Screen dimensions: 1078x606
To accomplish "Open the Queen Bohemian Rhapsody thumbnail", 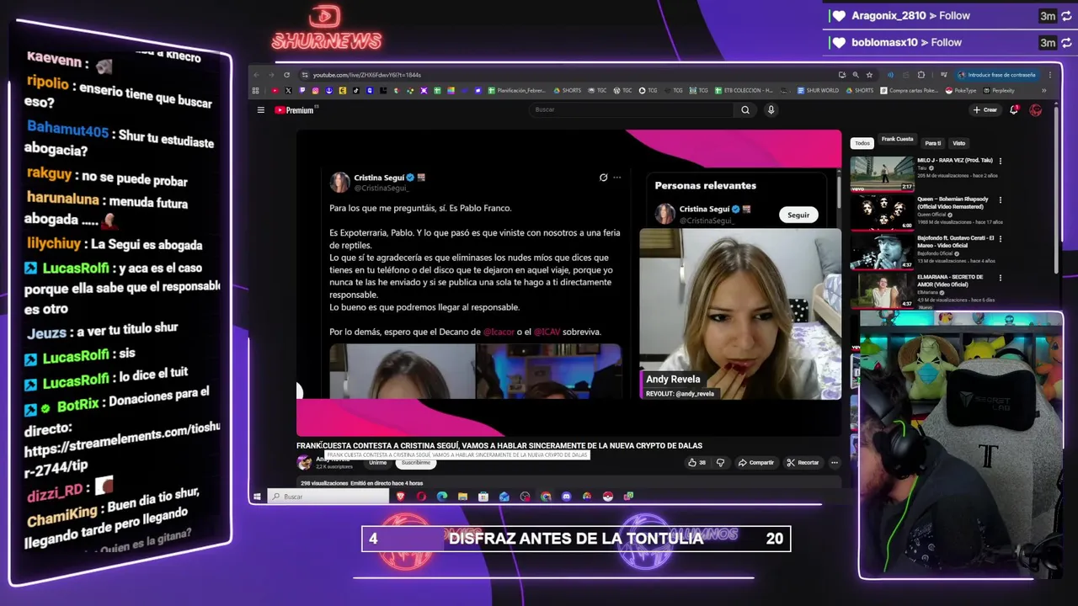I will [x=882, y=212].
